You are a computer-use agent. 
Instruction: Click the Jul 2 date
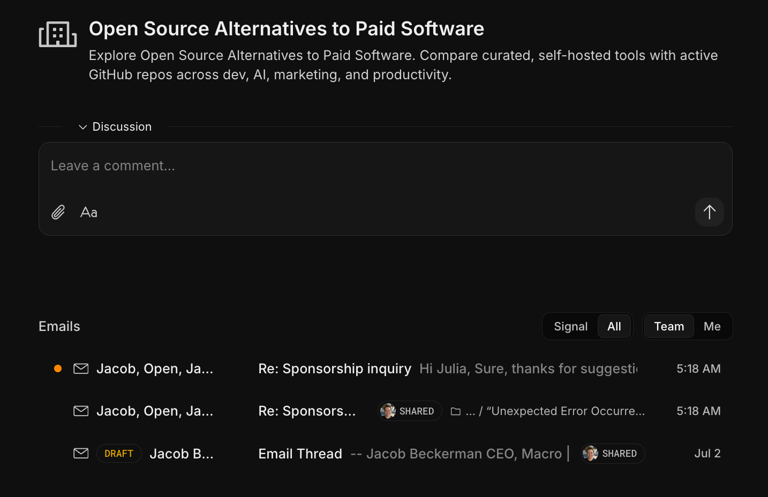point(707,453)
